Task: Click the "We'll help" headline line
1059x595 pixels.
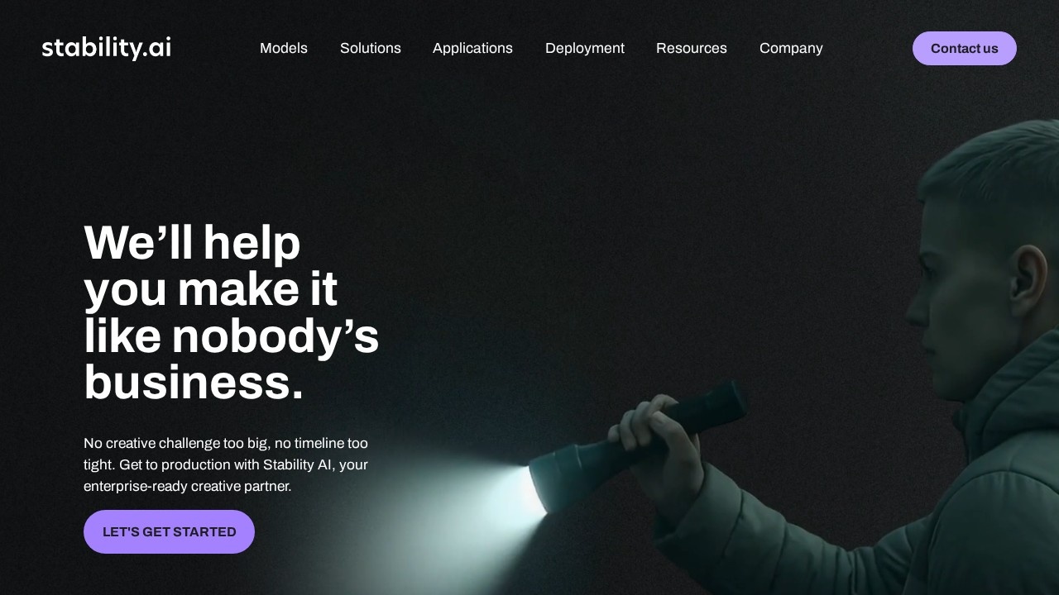Action: pyautogui.click(x=192, y=243)
